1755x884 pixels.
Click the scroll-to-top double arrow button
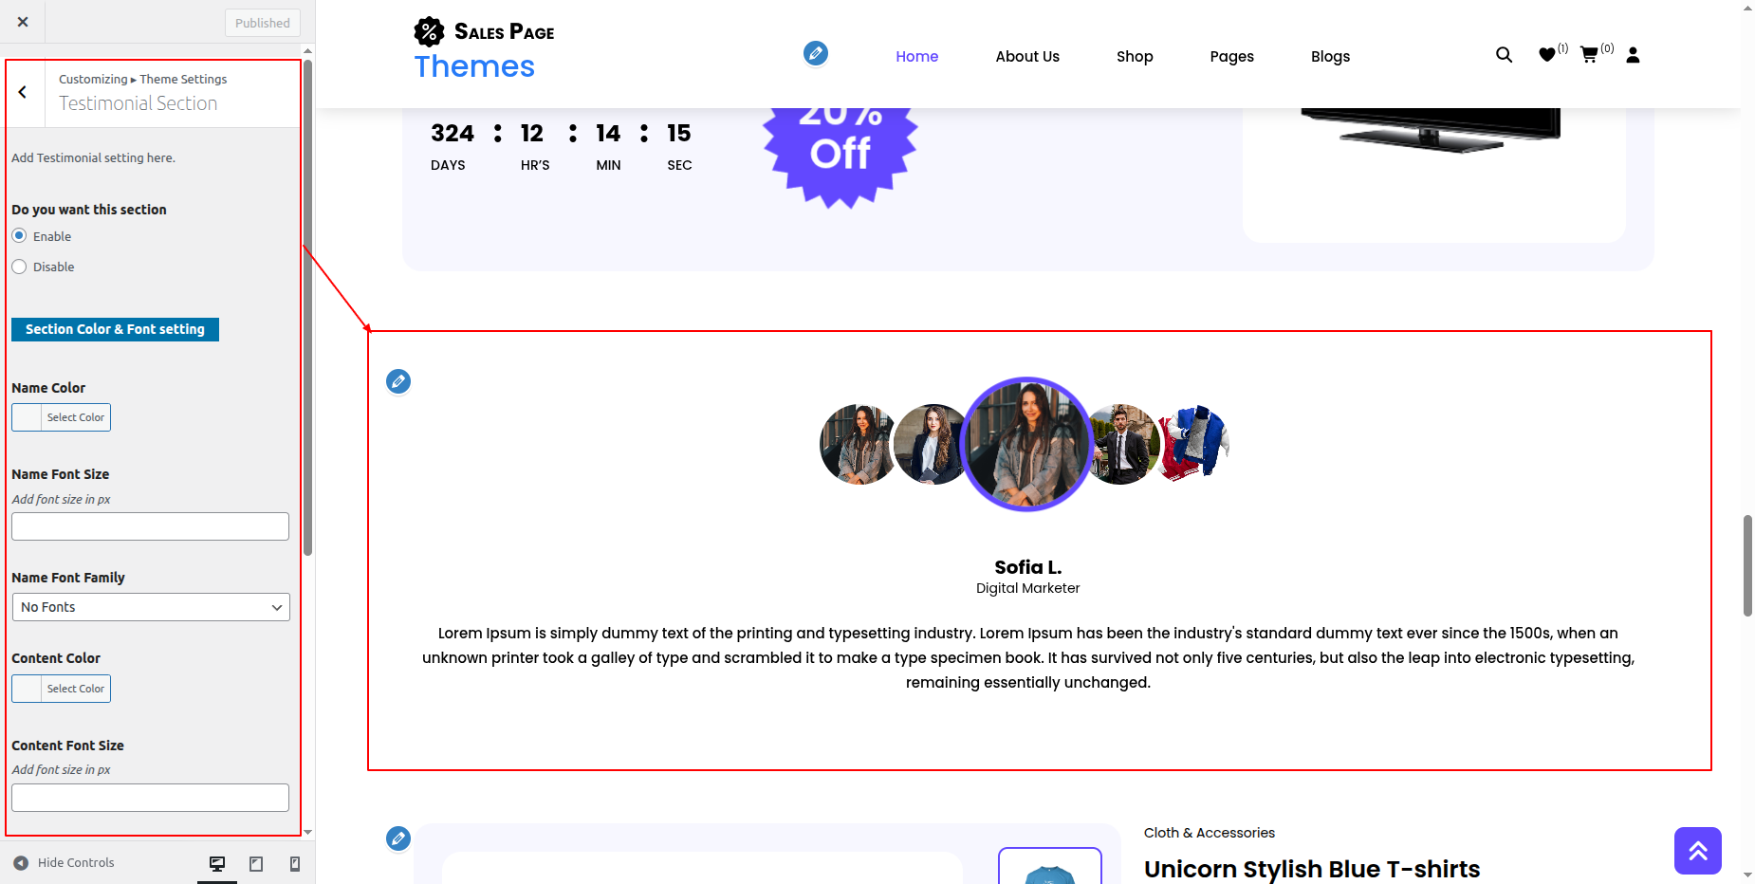1697,851
